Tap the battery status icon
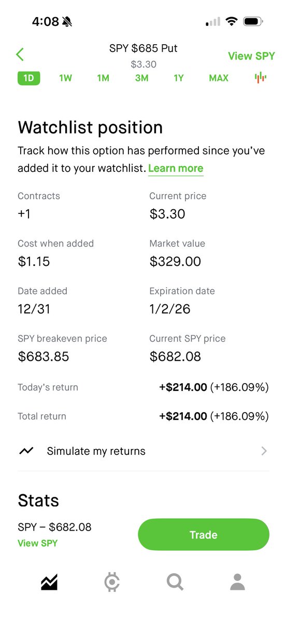The width and height of the screenshot is (287, 623). point(253,22)
